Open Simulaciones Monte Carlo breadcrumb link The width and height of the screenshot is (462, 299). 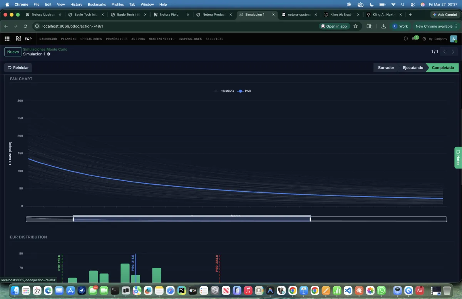click(x=45, y=49)
